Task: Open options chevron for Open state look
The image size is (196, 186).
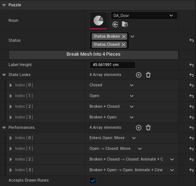Action: [x=132, y=96]
